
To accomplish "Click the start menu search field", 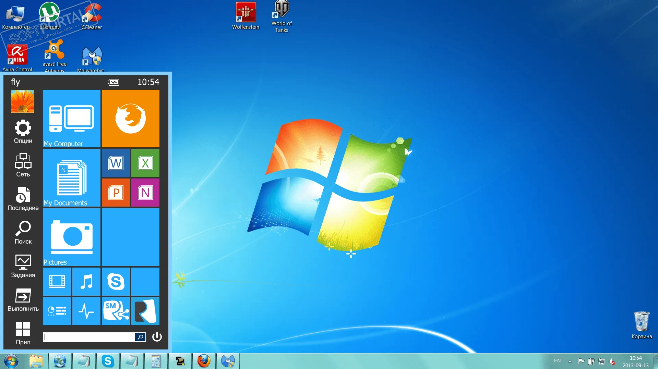I will tap(89, 337).
